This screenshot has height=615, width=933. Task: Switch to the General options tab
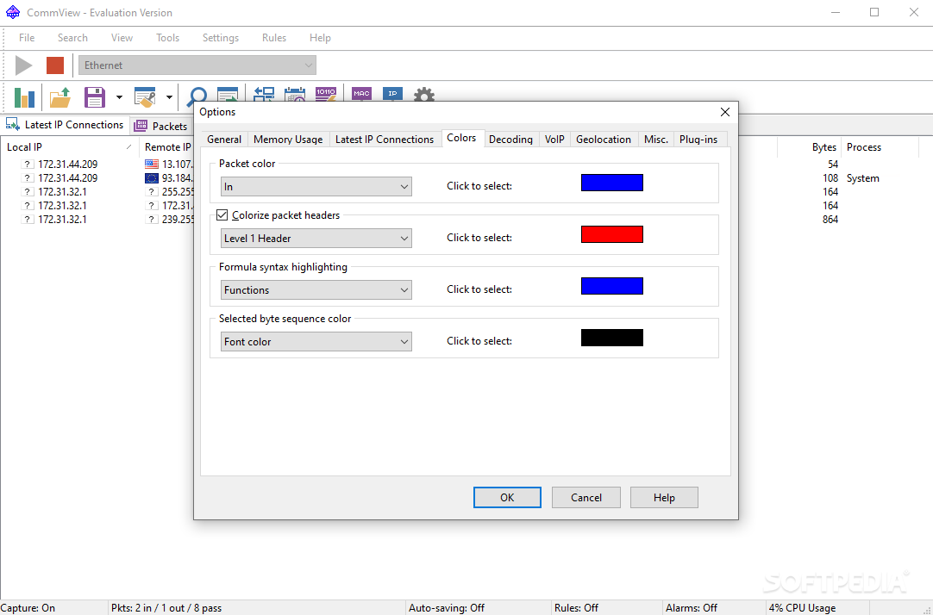pos(224,139)
